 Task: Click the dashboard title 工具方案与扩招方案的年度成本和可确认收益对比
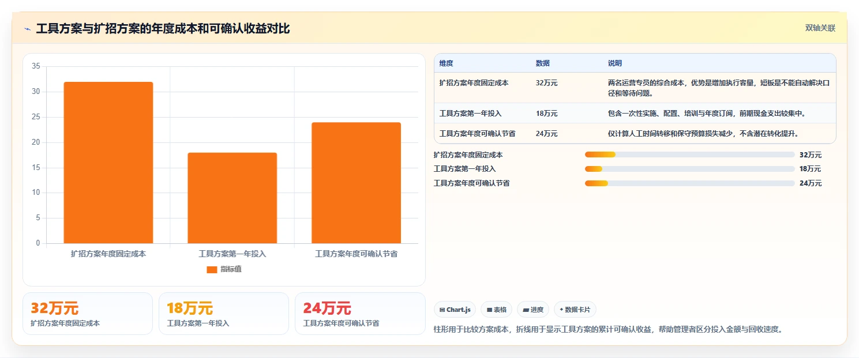(x=163, y=29)
